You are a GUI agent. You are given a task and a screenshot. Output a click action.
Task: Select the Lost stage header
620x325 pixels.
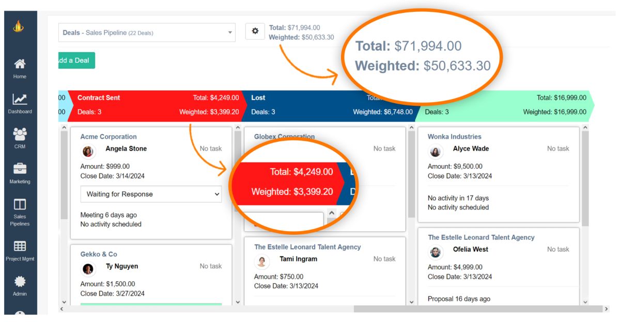click(x=258, y=98)
